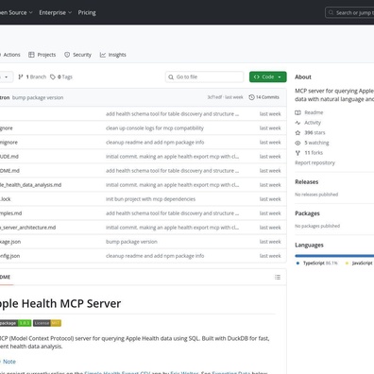Click the branch icon beside 1 Branch
374x374 pixels.
click(x=21, y=76)
